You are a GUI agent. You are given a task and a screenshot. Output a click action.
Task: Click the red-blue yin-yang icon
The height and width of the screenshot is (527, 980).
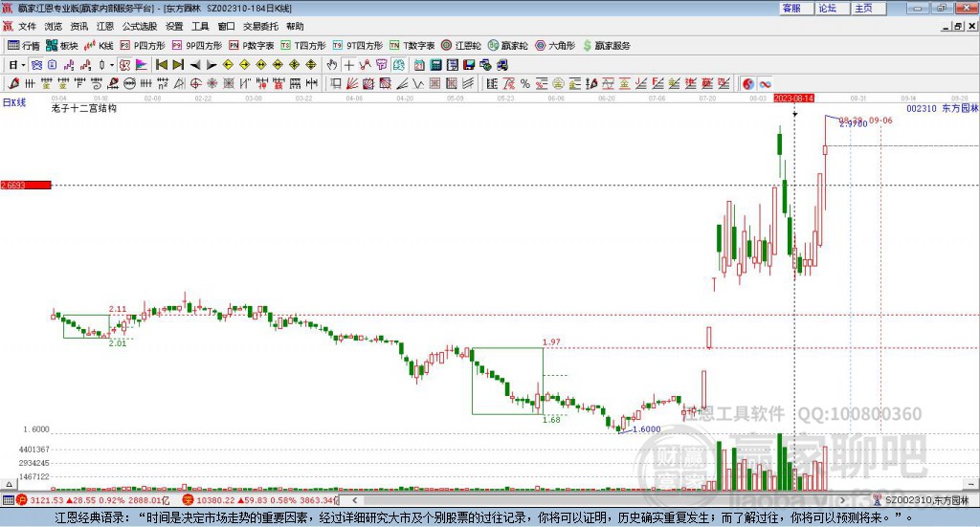tap(748, 83)
